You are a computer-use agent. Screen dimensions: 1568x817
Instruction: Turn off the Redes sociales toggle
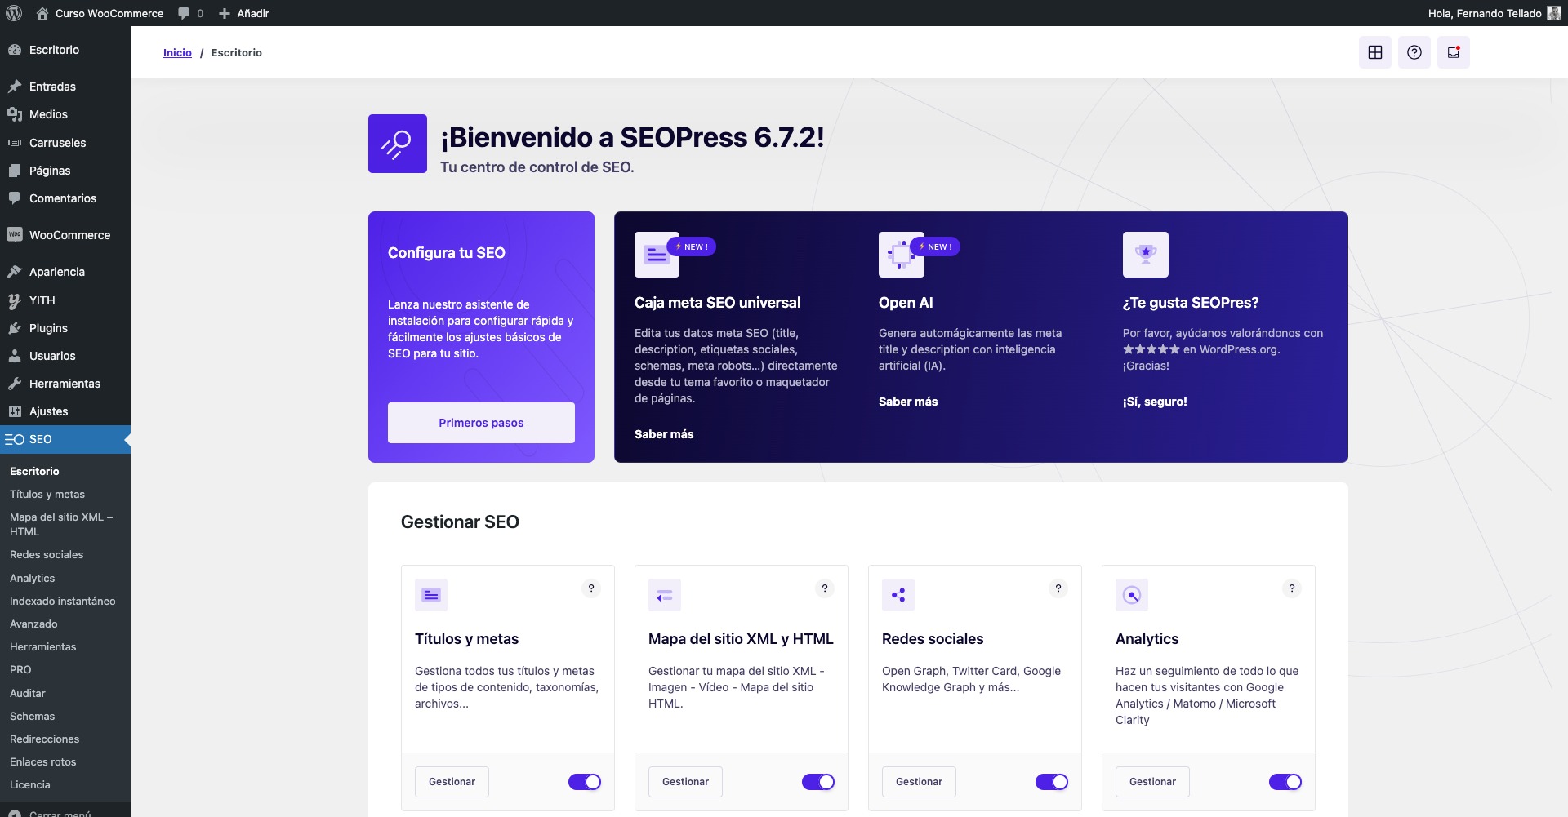[x=1052, y=782]
